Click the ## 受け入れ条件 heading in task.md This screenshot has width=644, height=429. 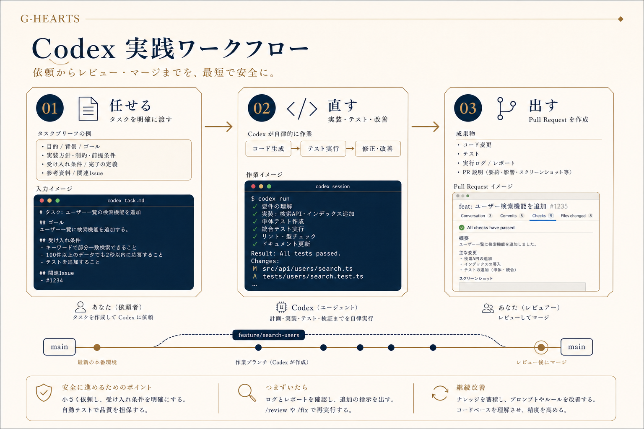[60, 240]
